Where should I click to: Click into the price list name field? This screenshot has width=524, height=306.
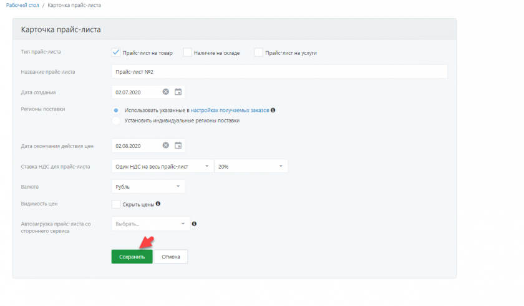click(279, 72)
